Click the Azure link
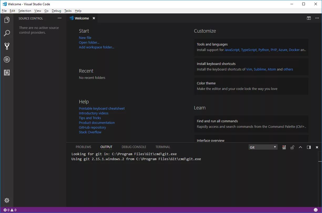The image size is (322, 213). [283, 50]
